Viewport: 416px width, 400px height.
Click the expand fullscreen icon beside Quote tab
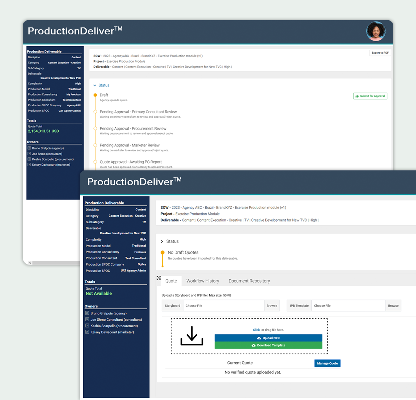coord(159,278)
